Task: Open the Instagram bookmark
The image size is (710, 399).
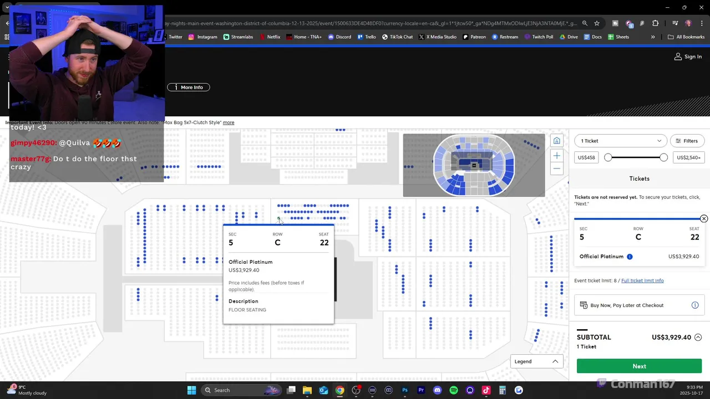Action: coord(203,37)
